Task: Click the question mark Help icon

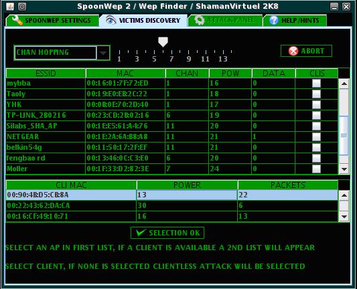Action: point(274,21)
